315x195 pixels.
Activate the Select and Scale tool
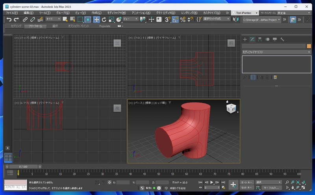[x=111, y=19]
